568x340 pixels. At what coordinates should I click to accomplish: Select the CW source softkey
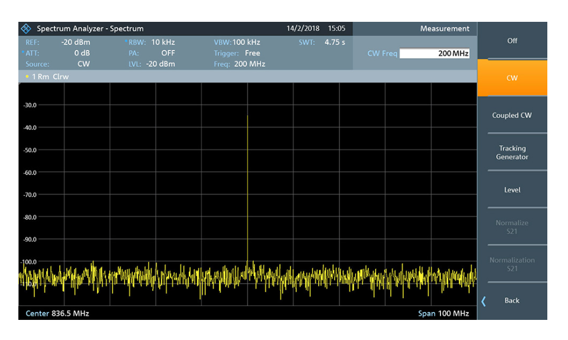[x=512, y=78]
